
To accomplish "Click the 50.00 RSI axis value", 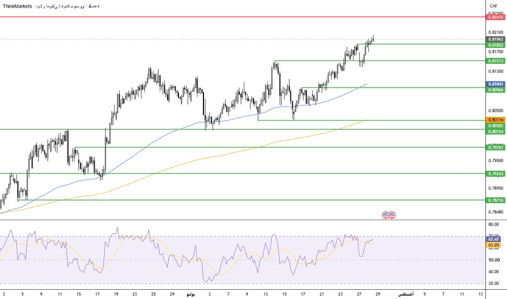I will click(x=494, y=260).
